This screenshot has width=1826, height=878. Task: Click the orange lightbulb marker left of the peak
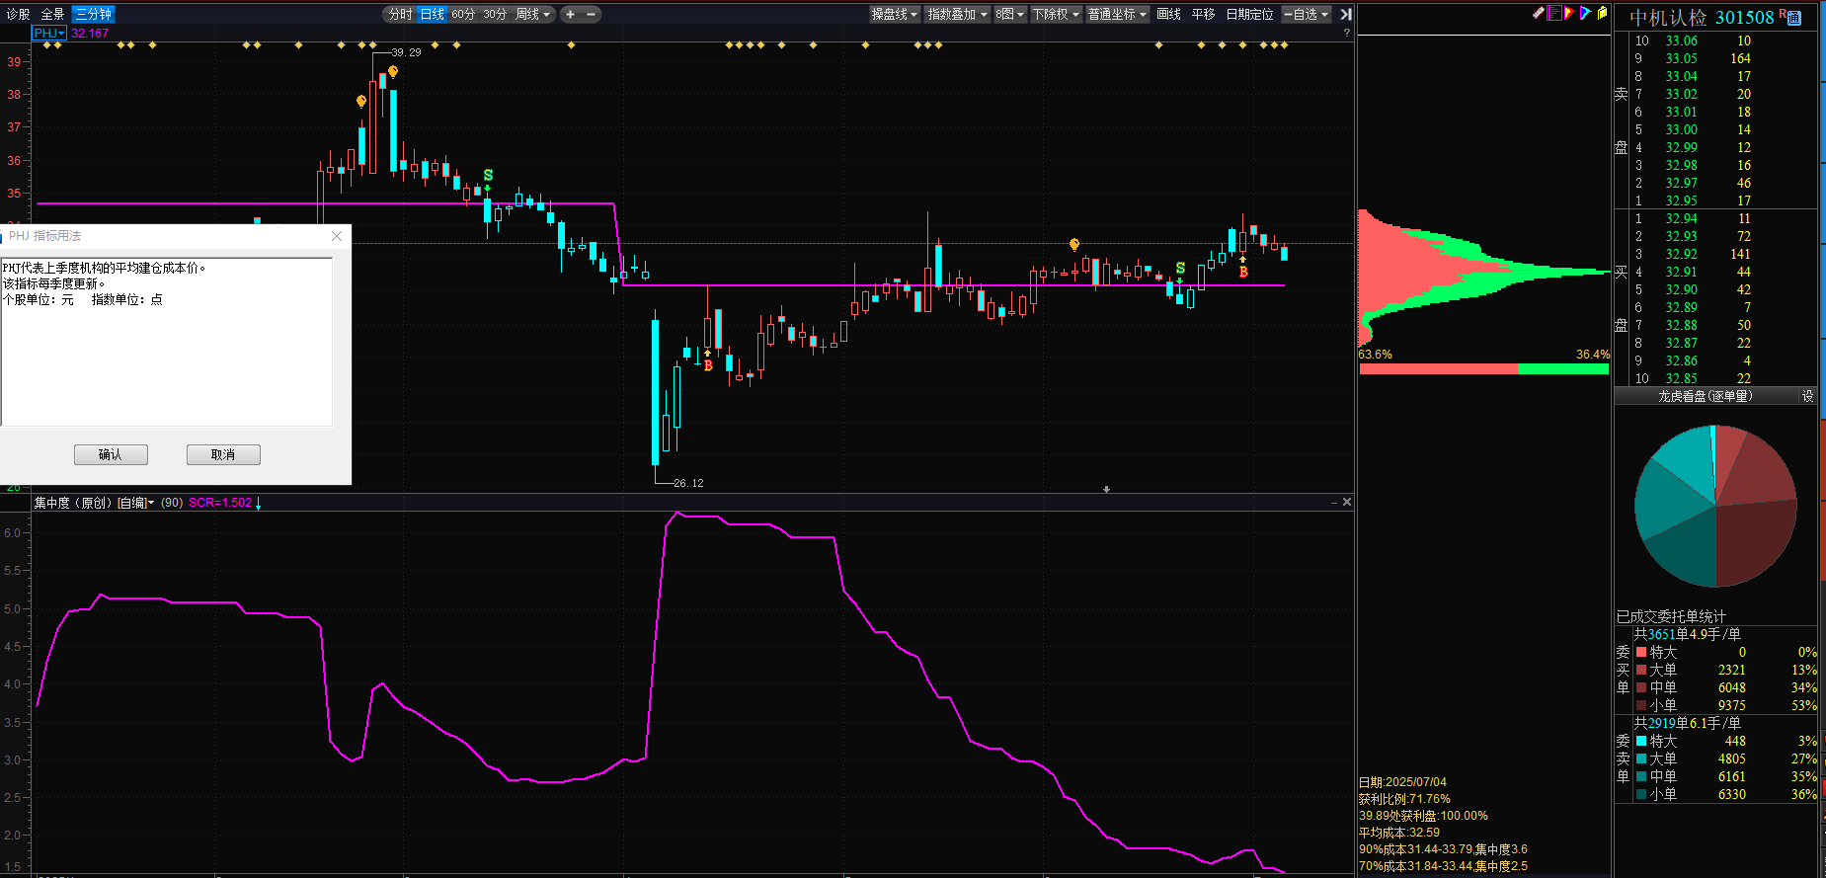click(x=361, y=102)
